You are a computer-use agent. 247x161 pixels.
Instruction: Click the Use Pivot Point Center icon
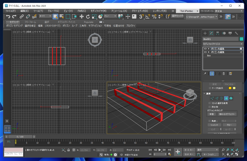120,16
